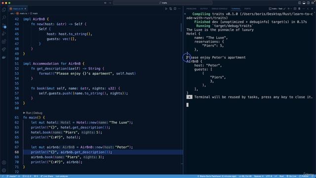Click the traits command center search box

coord(162,3)
